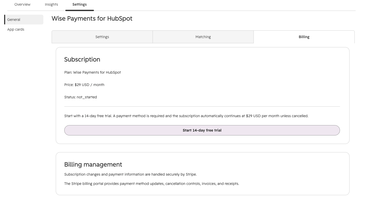
Task: Click the Billing management heading
Action: click(93, 164)
